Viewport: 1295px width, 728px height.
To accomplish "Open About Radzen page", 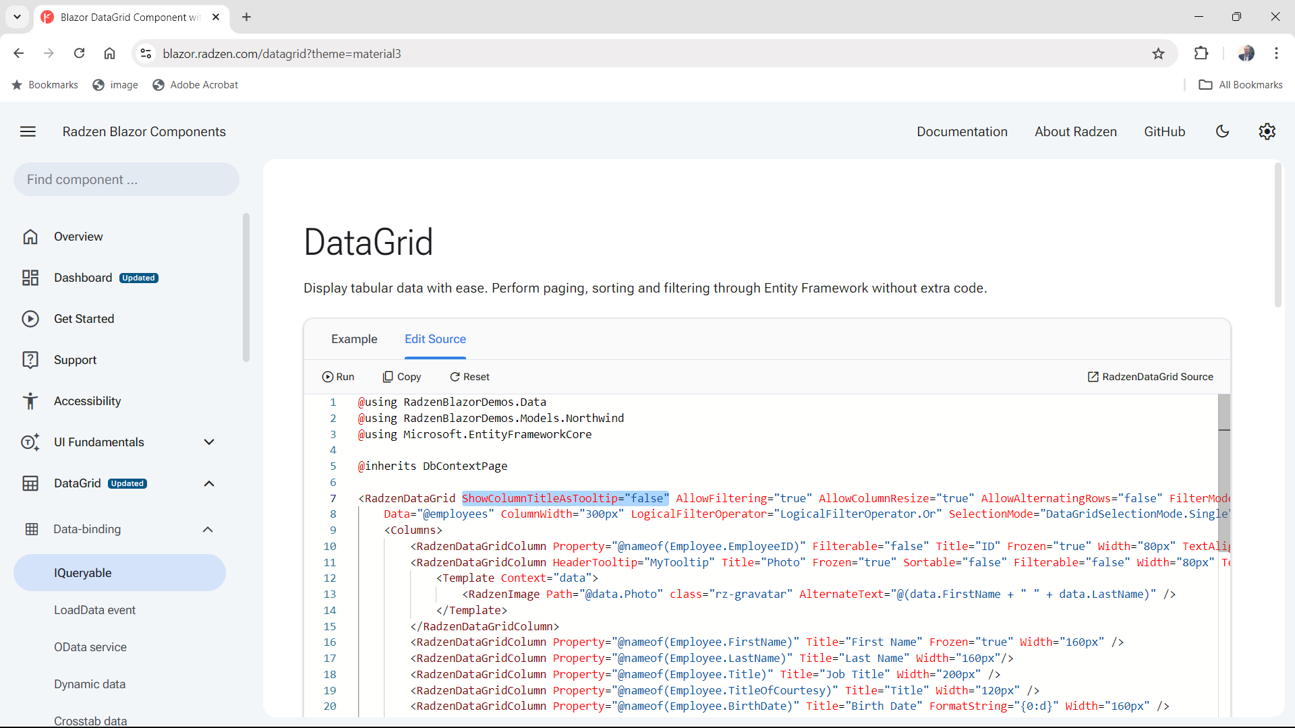I will (1076, 131).
